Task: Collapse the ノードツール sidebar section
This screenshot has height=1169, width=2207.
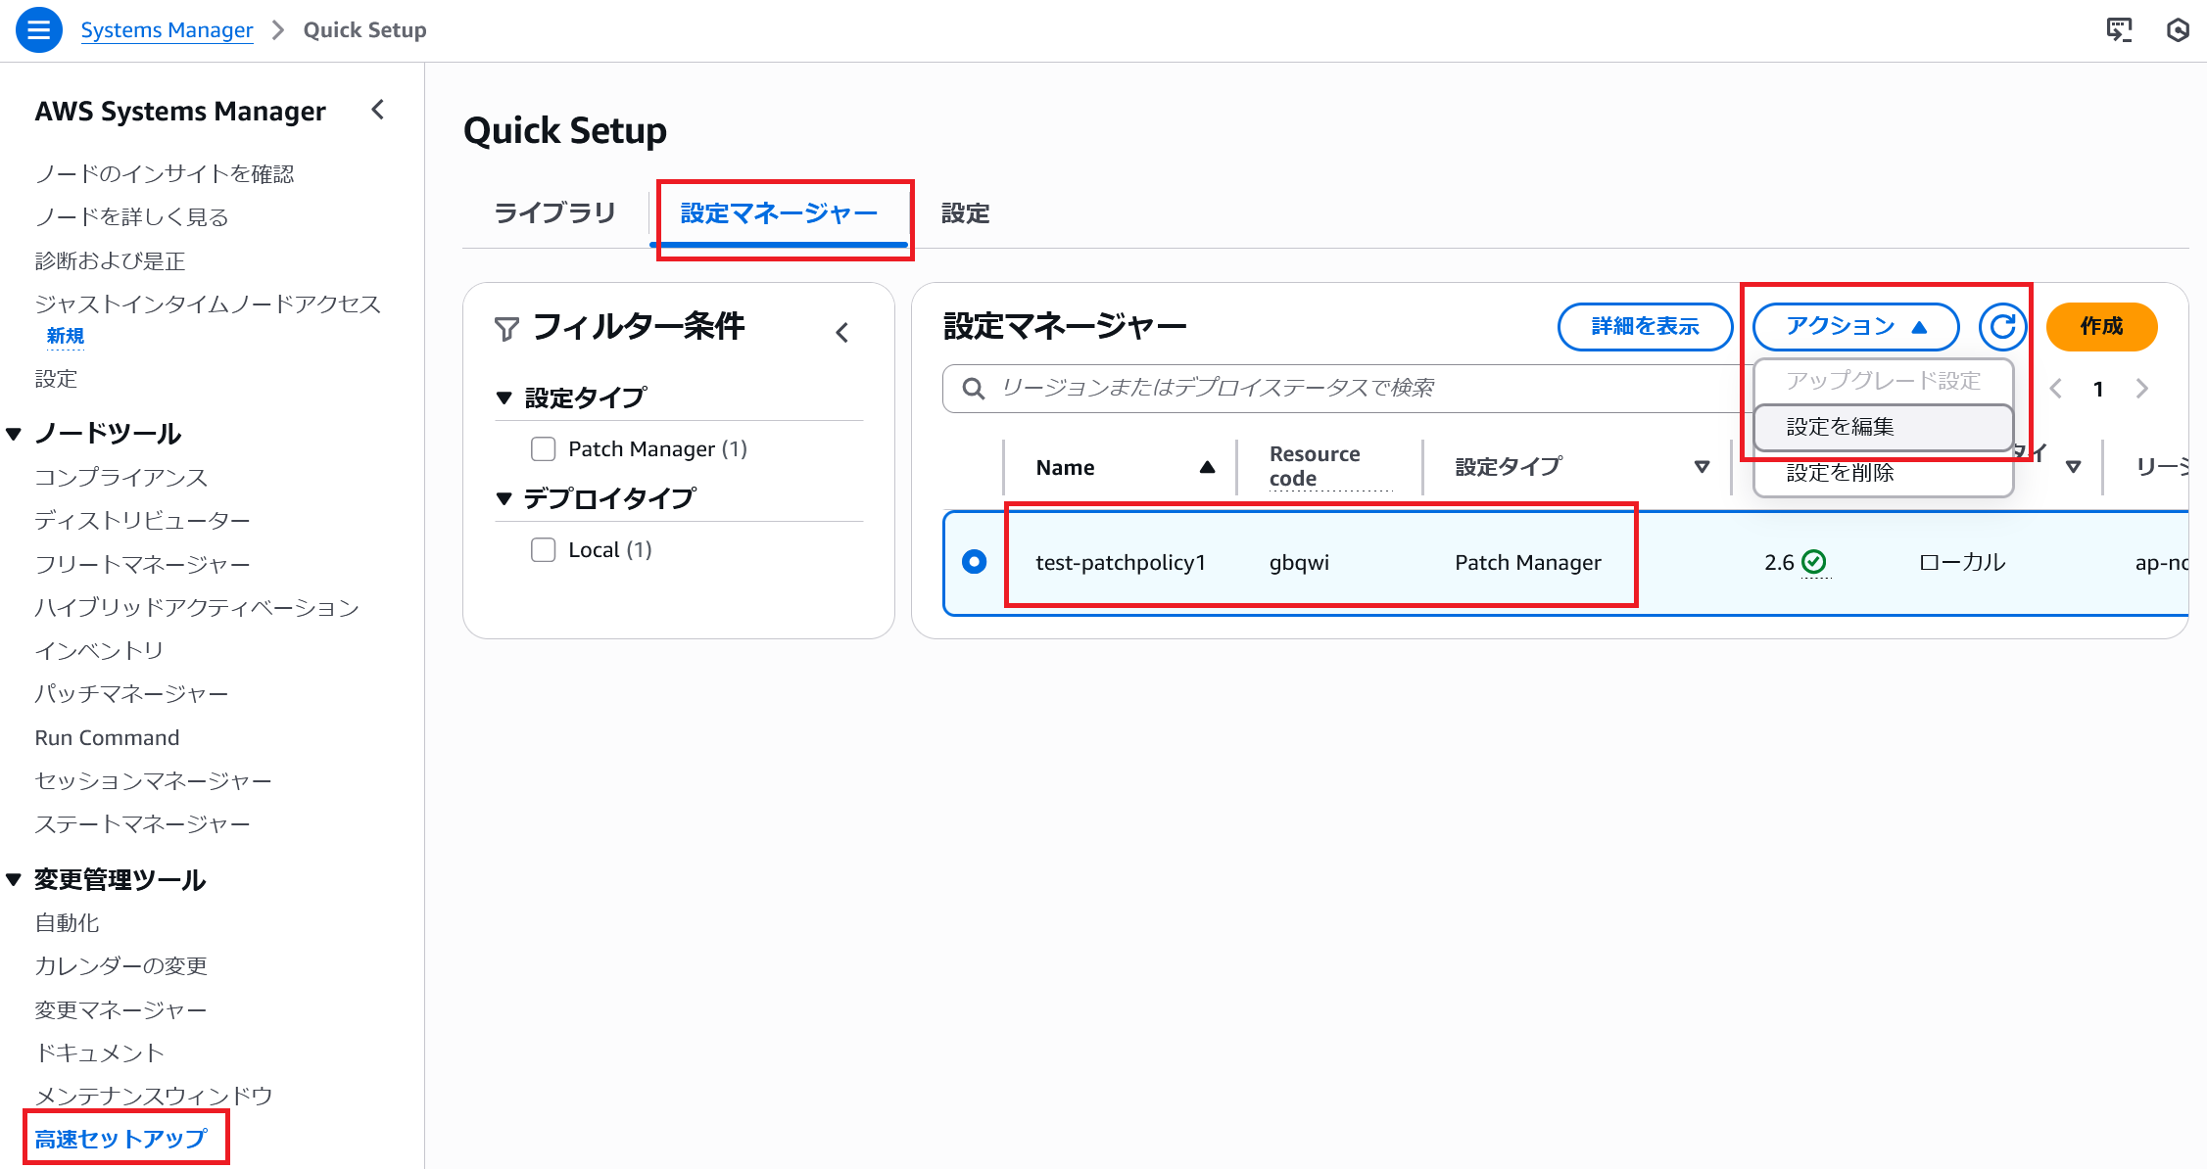Action: tap(14, 433)
